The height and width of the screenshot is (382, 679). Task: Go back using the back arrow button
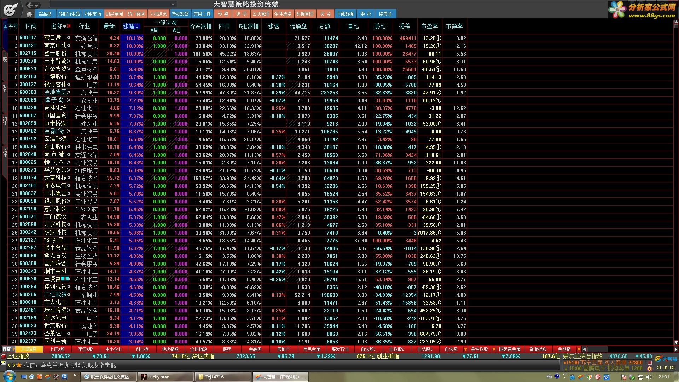(x=30, y=5)
